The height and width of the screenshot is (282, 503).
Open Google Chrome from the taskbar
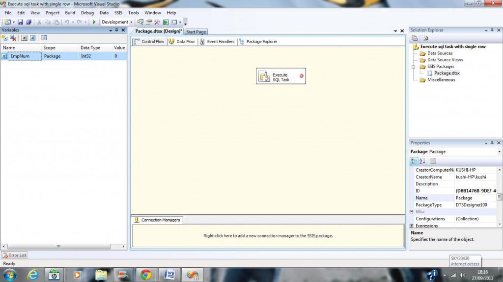145,275
